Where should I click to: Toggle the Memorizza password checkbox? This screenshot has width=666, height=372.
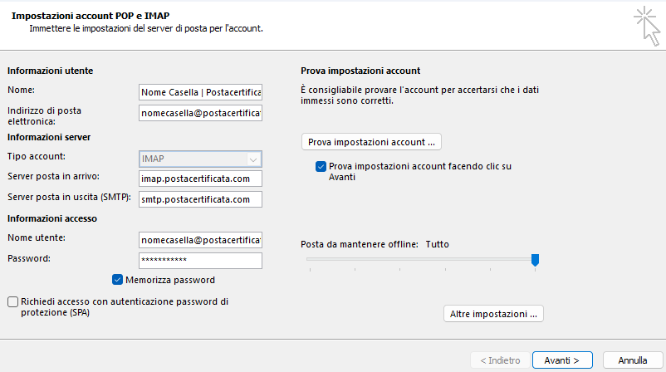[x=118, y=280]
